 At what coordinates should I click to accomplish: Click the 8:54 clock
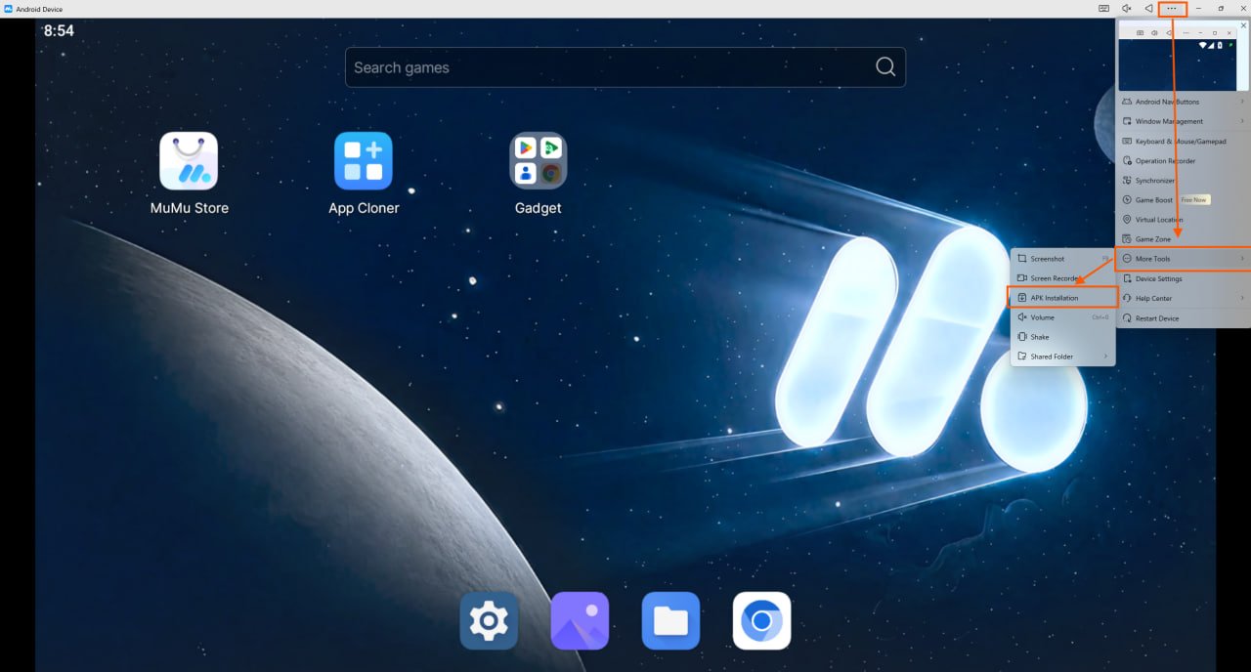59,31
